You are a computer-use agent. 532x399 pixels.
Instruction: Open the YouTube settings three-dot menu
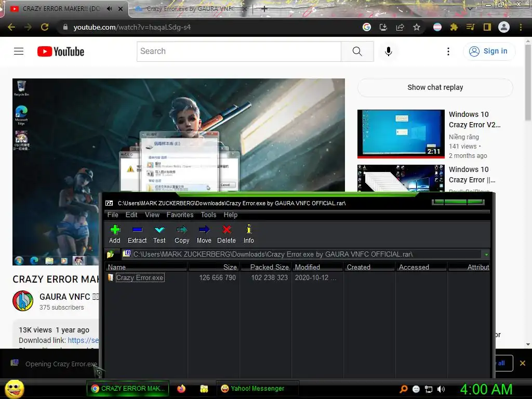tap(448, 51)
